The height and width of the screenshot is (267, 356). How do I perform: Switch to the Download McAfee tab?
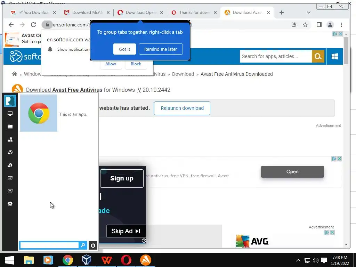pos(86,13)
